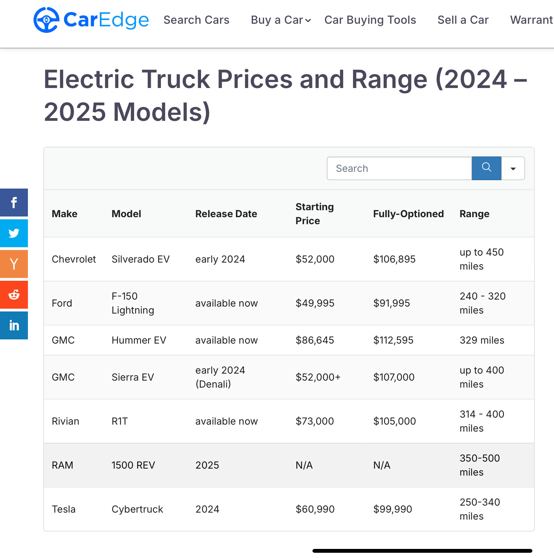Select the RAM make cell
Screen dimensions: 554x558
click(x=62, y=465)
